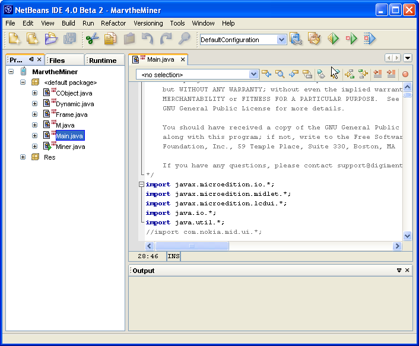The height and width of the screenshot is (346, 419).
Task: Click the vertical scrollbar down arrow
Action: 407,236
